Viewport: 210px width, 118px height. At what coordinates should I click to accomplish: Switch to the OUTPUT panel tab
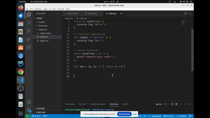82,104
